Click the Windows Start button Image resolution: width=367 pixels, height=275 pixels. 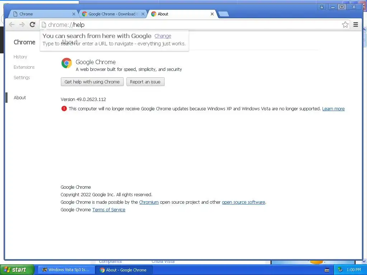click(x=17, y=270)
